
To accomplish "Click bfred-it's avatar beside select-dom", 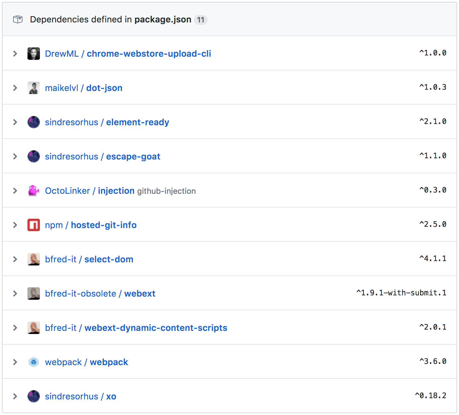I will (33, 259).
